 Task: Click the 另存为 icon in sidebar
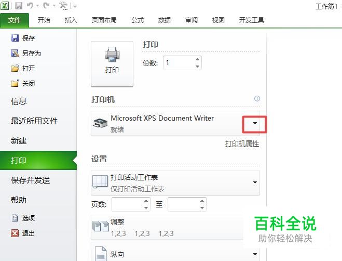15,53
